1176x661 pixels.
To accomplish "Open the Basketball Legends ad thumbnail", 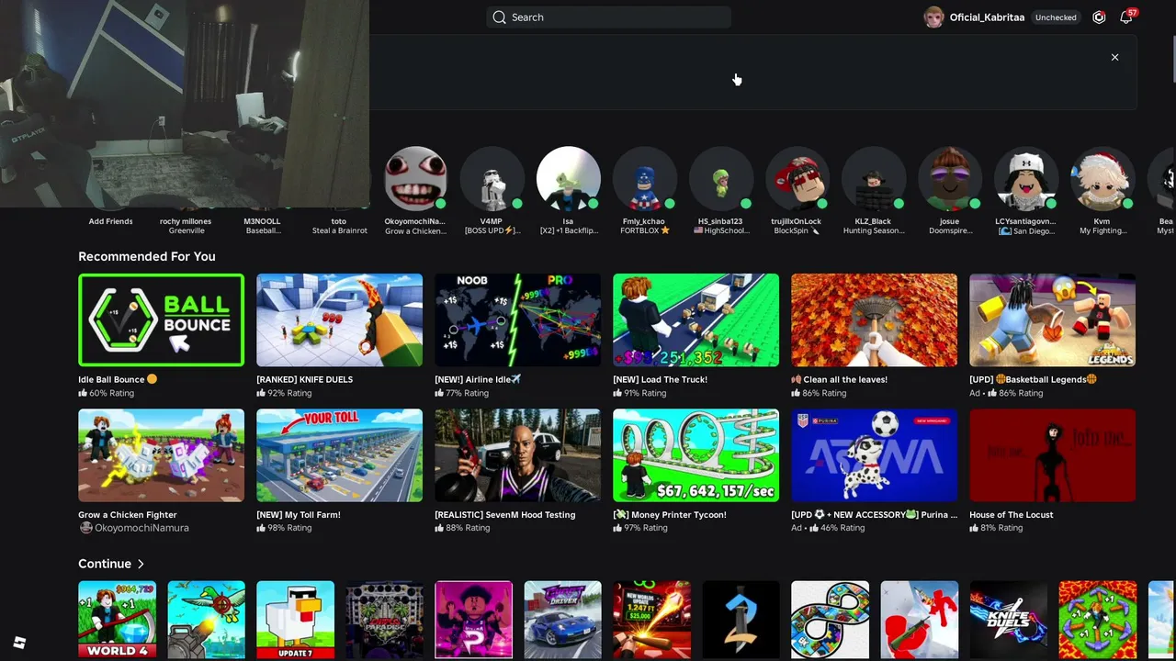I will coord(1053,320).
